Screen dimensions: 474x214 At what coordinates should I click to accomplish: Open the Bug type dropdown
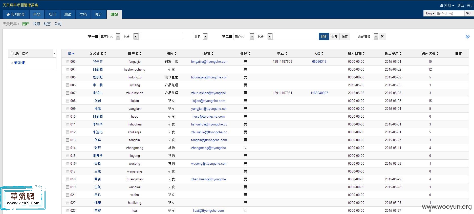430,13
